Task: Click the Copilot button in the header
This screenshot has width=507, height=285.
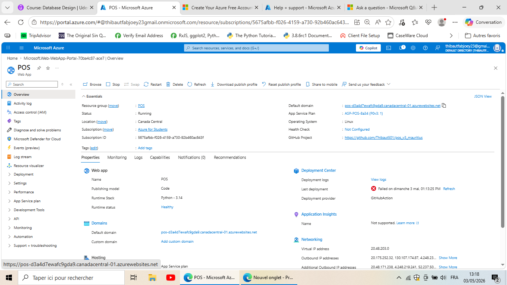Action: pos(368,48)
